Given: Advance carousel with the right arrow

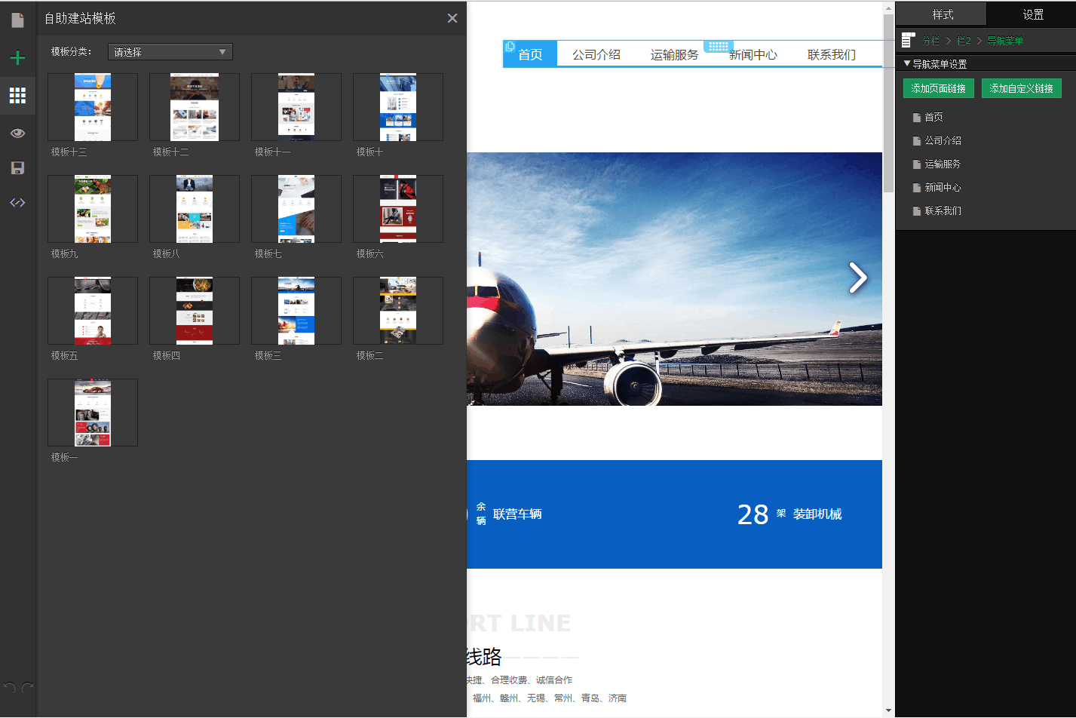Looking at the screenshot, I should [x=858, y=278].
